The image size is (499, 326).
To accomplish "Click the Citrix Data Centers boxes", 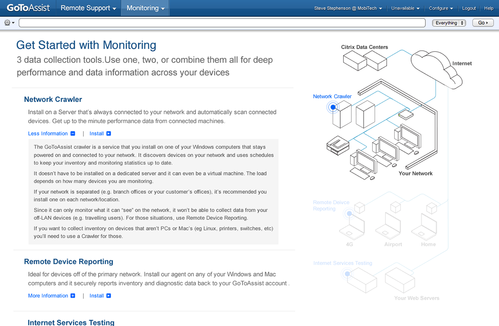I will pos(365,61).
